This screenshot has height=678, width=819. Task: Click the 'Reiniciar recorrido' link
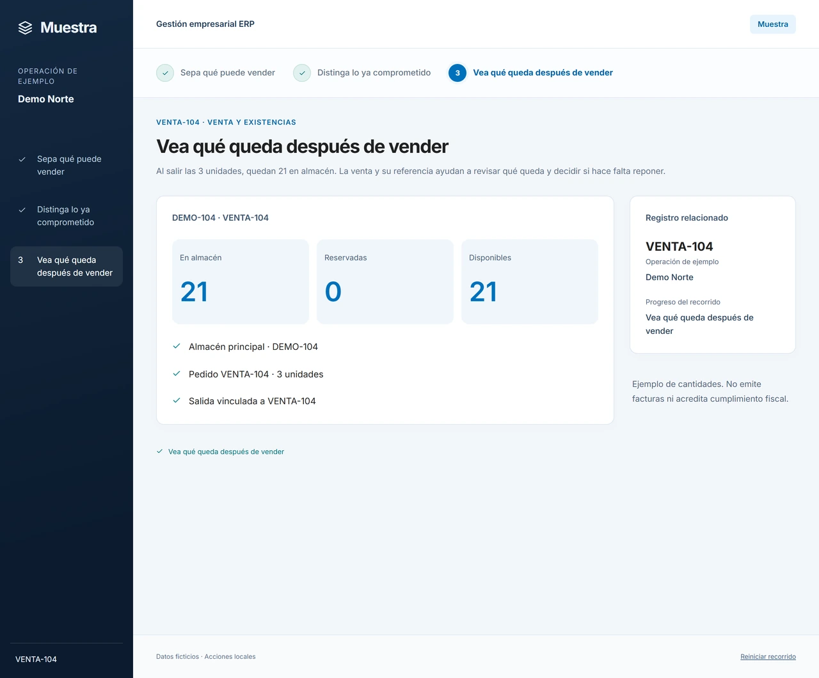tap(768, 657)
